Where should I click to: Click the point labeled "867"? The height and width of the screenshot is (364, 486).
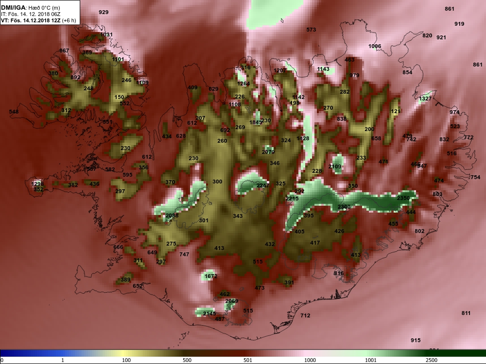coord(64,50)
